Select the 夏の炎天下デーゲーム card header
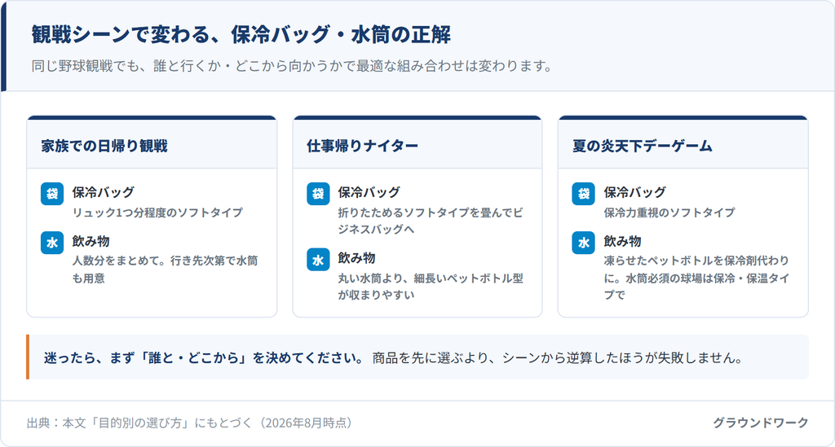Image resolution: width=835 pixels, height=447 pixels. coord(683,144)
